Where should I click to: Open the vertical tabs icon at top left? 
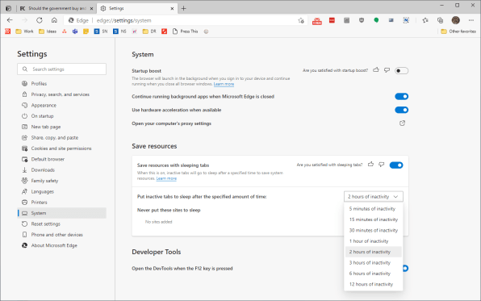pos(9,8)
